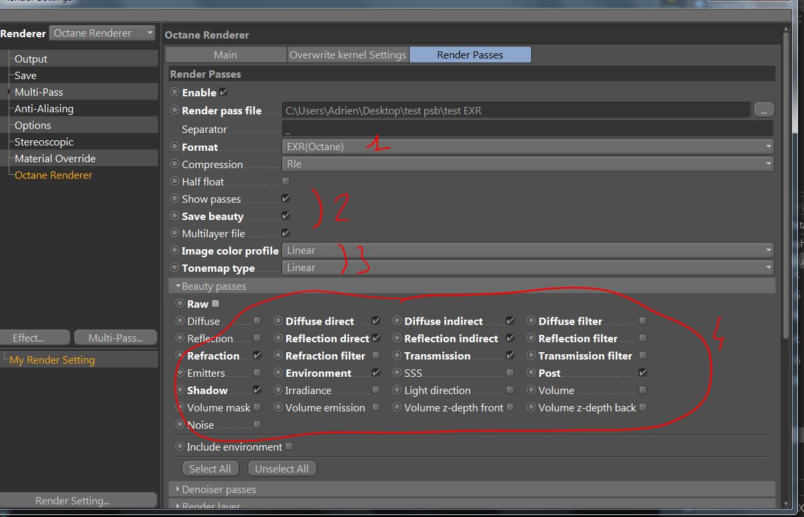This screenshot has height=517, width=804.
Task: Open the Renderer dropdown showing Octane Renderer
Action: tap(102, 33)
